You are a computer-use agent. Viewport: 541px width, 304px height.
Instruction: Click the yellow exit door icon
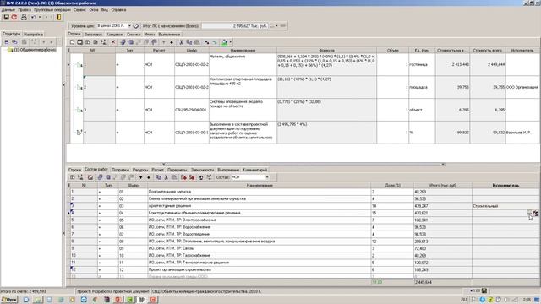click(58, 17)
